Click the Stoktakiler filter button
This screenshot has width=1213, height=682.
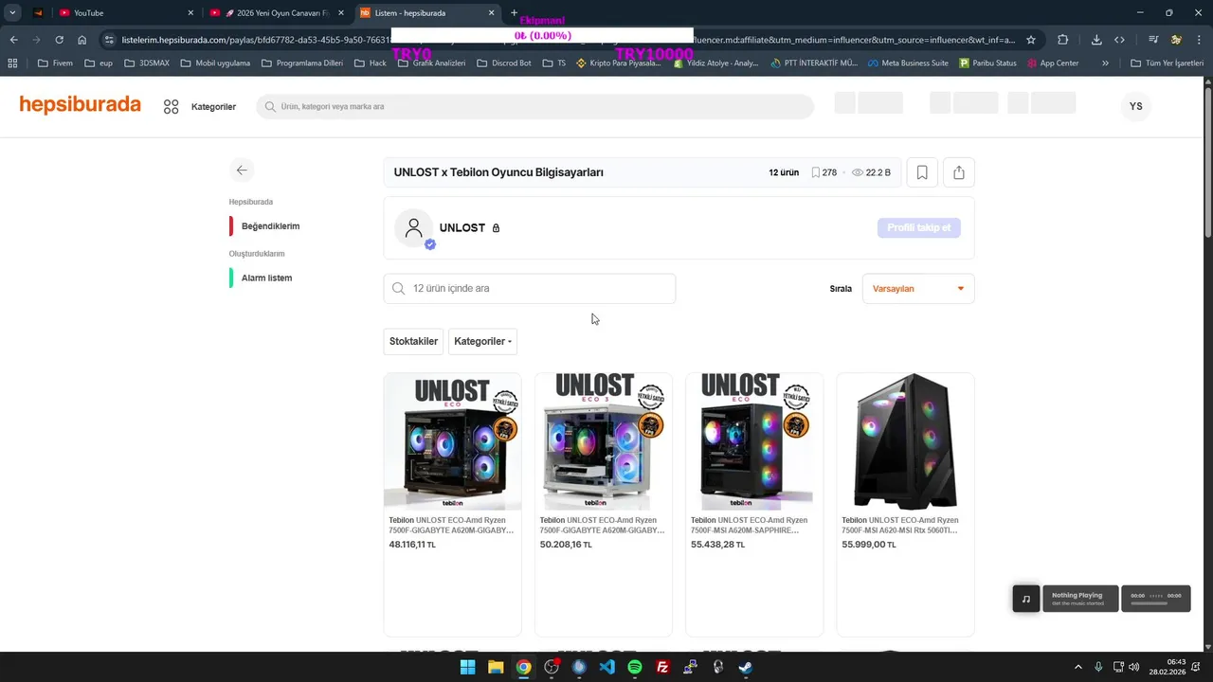click(x=413, y=341)
